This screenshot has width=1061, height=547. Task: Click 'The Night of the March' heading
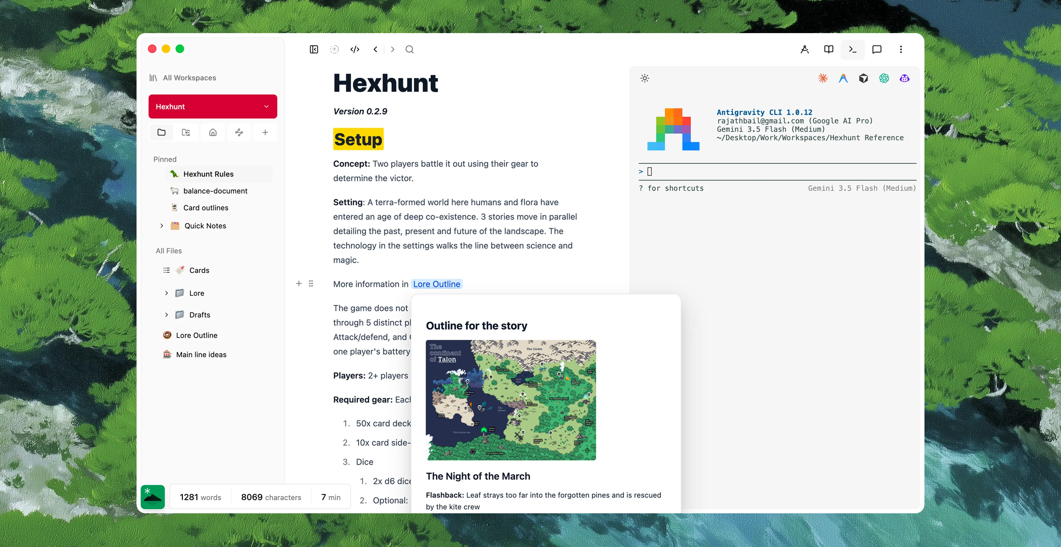478,476
